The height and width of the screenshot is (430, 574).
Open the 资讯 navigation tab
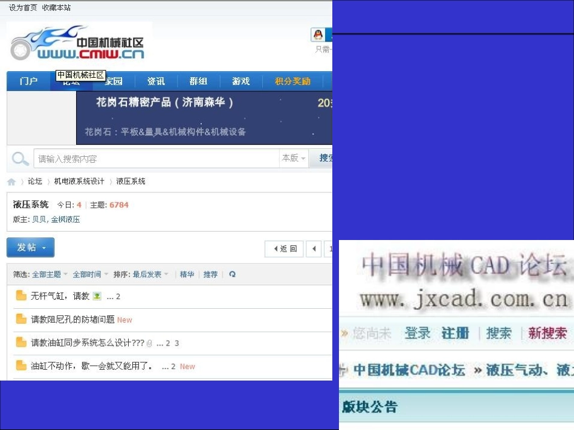tap(156, 81)
